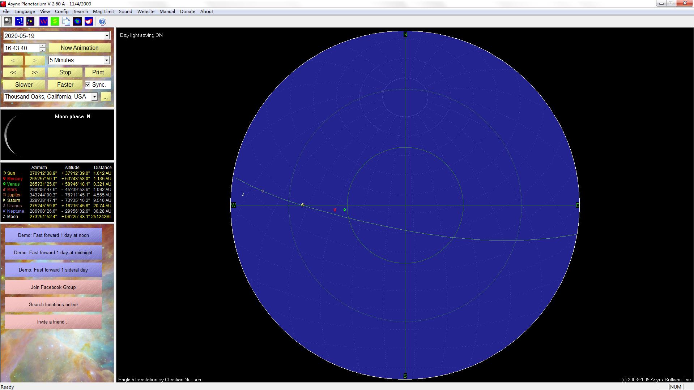The image size is (694, 390).
Task: Click the red crescent toolbar icon
Action: point(89,21)
